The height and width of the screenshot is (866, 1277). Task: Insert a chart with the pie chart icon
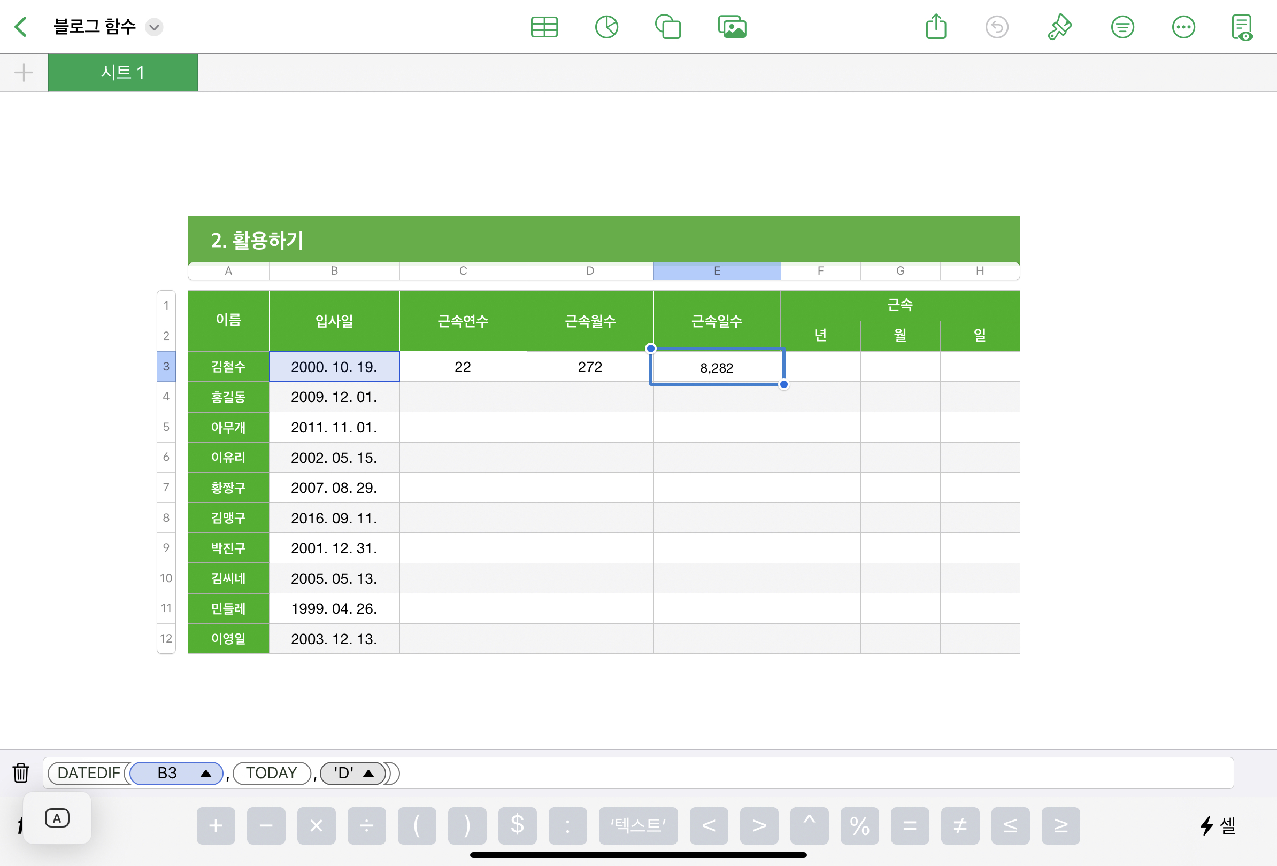pyautogui.click(x=606, y=27)
